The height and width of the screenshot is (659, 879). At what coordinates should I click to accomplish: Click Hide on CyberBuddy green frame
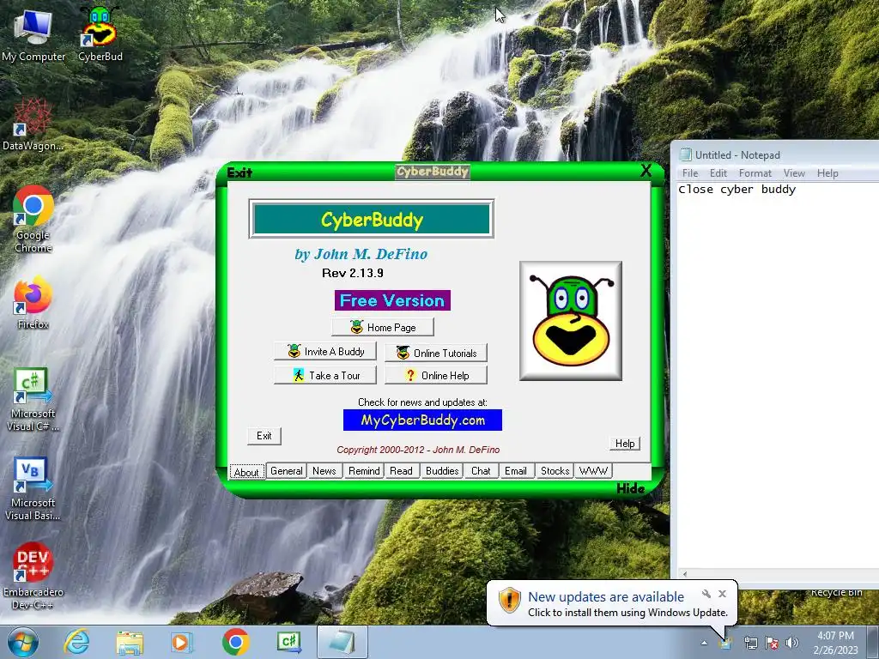[x=630, y=488]
